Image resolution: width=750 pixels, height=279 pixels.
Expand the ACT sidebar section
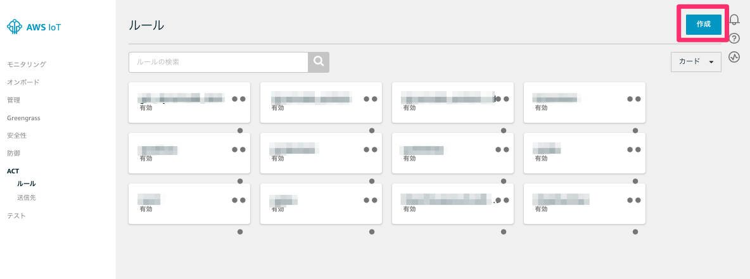pyautogui.click(x=13, y=171)
